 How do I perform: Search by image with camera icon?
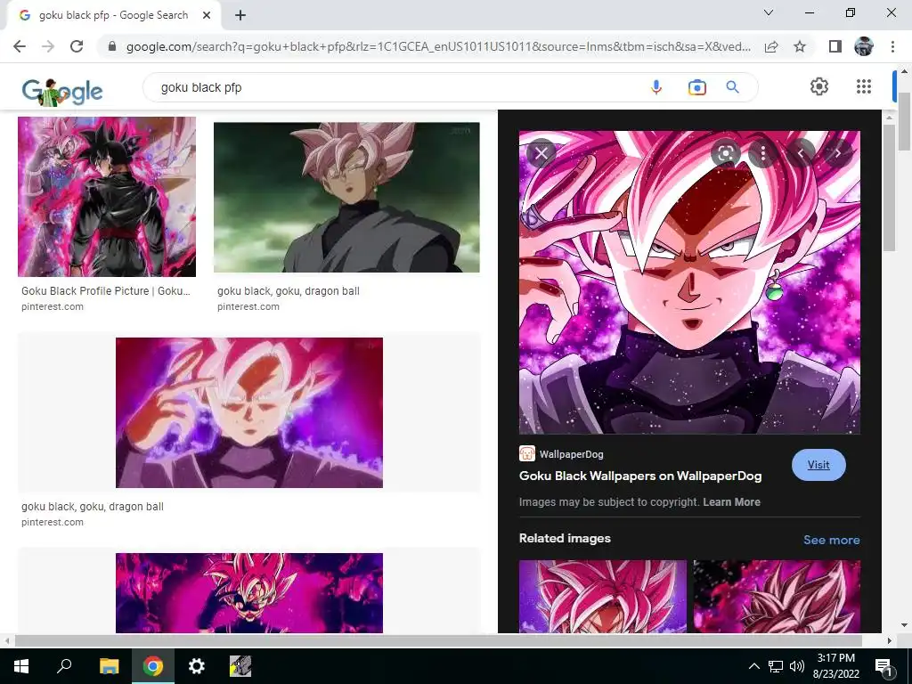point(696,87)
